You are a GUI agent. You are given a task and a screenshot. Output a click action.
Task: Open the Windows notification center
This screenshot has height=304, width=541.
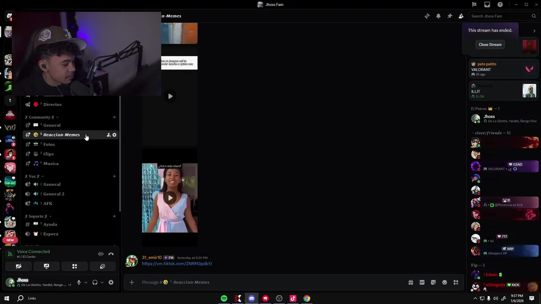532,299
